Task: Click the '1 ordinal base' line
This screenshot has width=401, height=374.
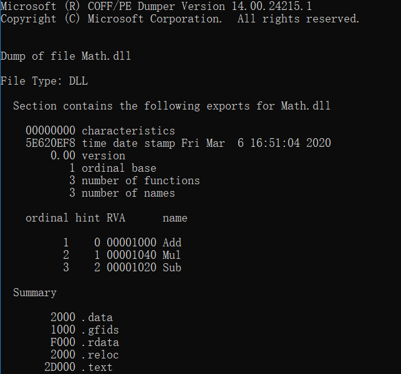Action: click(113, 168)
